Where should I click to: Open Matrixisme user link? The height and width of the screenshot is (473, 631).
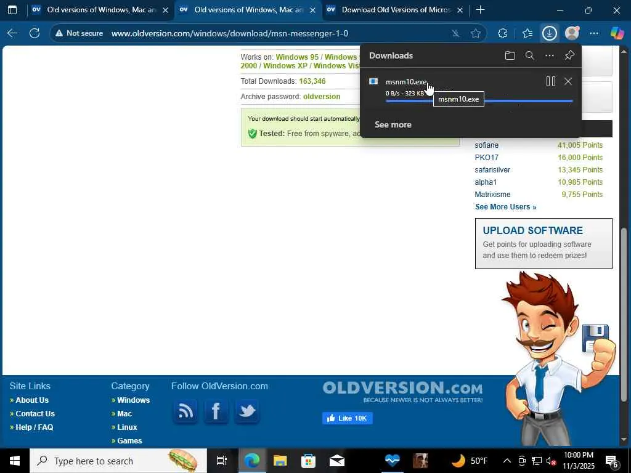[x=492, y=194]
